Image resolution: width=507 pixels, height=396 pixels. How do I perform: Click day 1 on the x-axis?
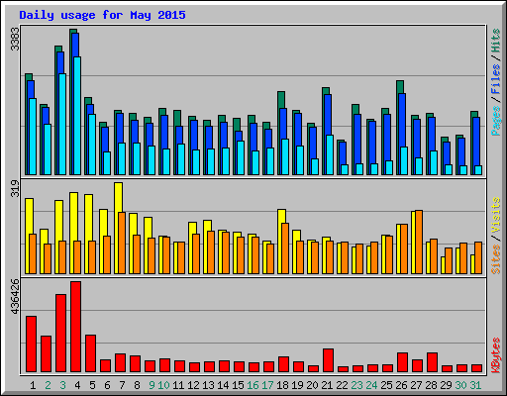coord(33,385)
